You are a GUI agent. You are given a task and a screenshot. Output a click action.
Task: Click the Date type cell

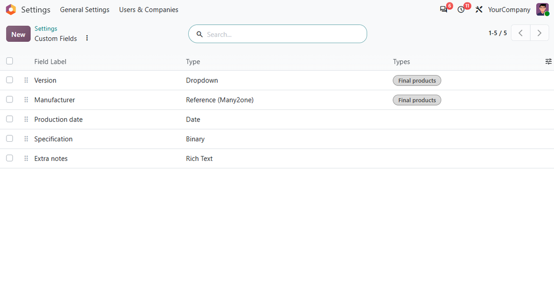tap(193, 119)
